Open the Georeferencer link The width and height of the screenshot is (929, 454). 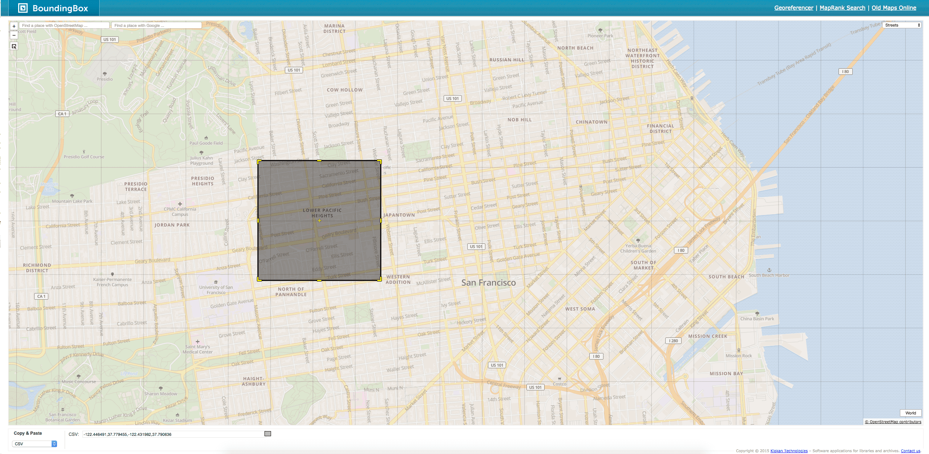point(793,8)
